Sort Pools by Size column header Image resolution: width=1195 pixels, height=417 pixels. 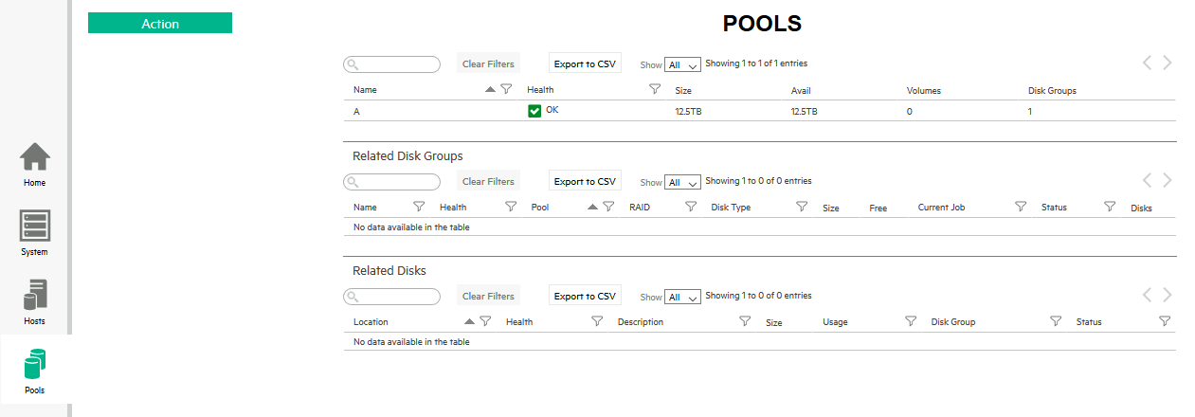pyautogui.click(x=683, y=91)
